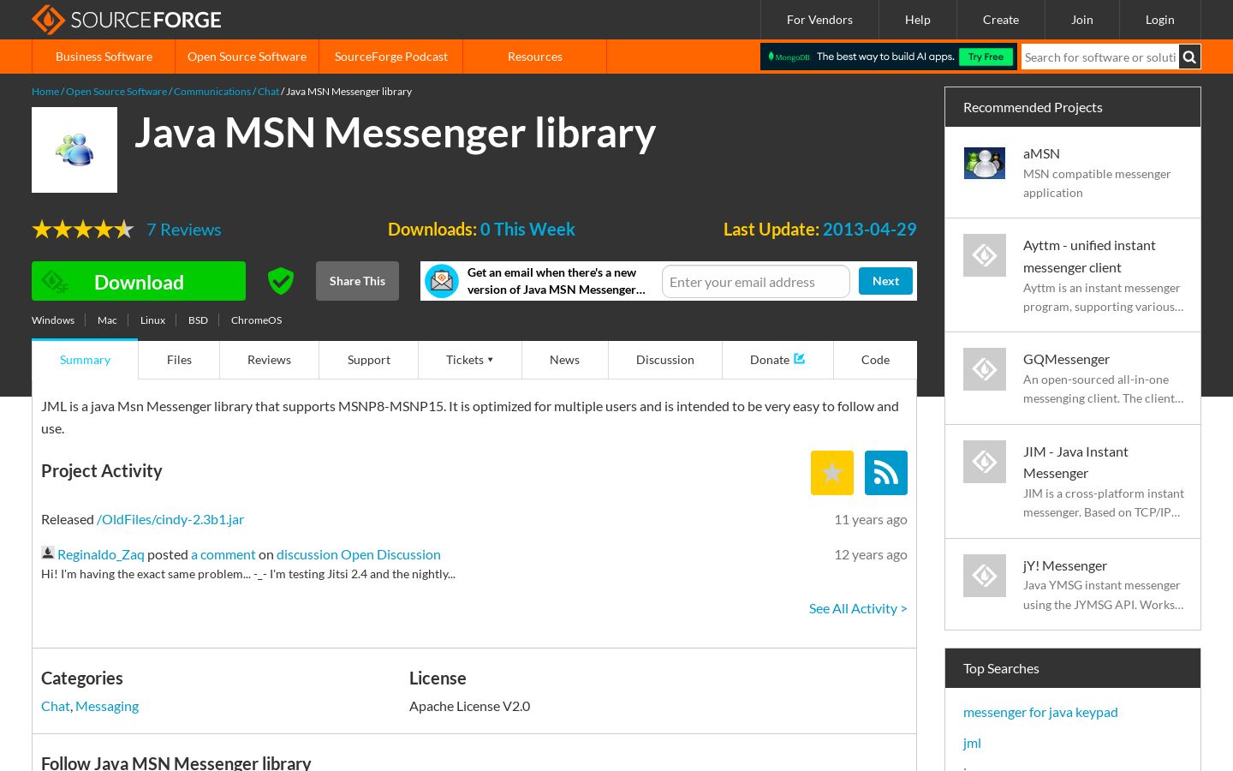Open the Reviews tab
The image size is (1233, 771).
click(269, 360)
